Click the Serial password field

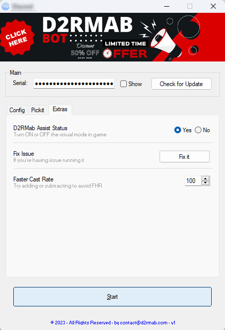pos(74,84)
